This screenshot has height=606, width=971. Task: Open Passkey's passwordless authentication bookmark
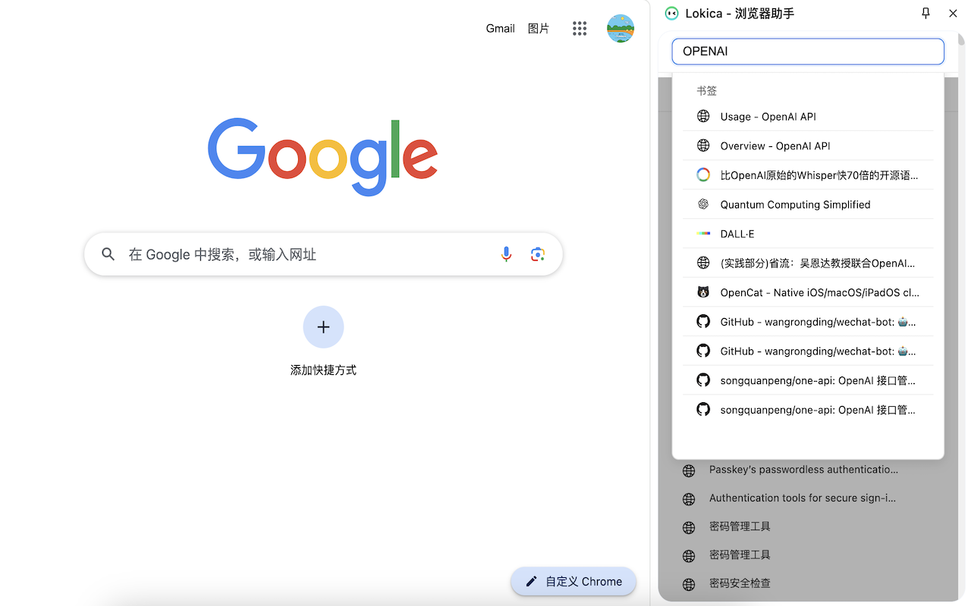point(803,470)
